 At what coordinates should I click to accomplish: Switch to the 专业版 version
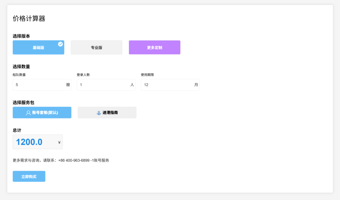point(96,48)
